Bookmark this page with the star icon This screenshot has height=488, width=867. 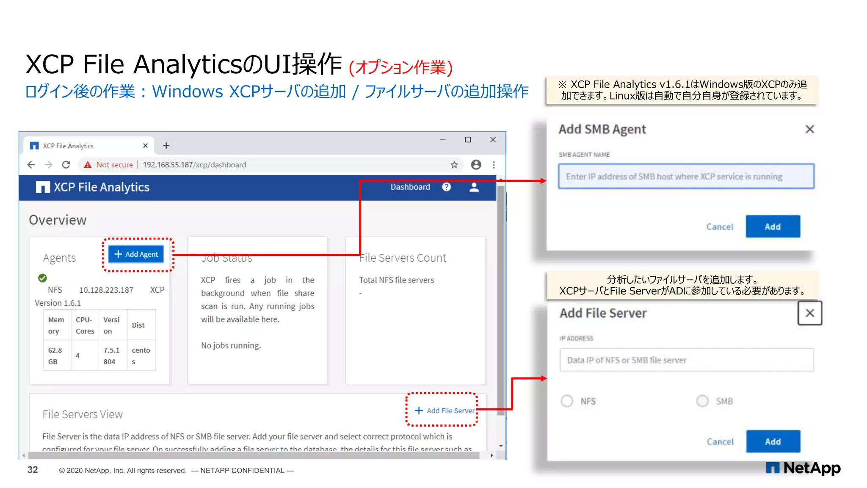click(x=454, y=165)
